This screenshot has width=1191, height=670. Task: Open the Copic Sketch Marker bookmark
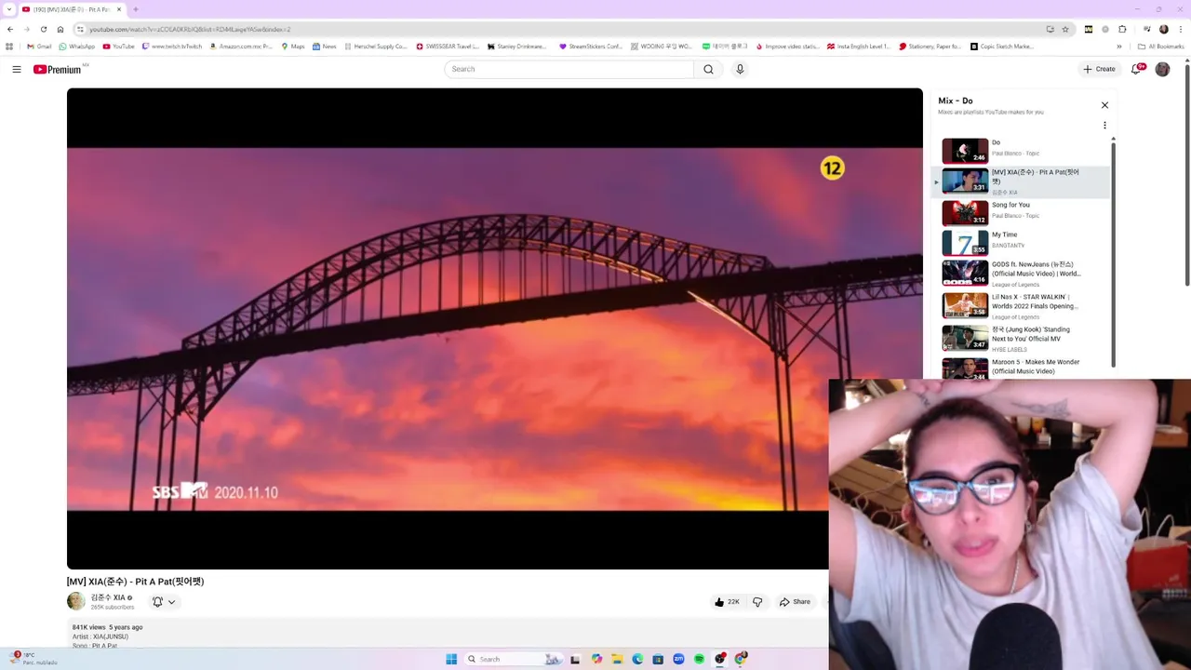click(1001, 46)
